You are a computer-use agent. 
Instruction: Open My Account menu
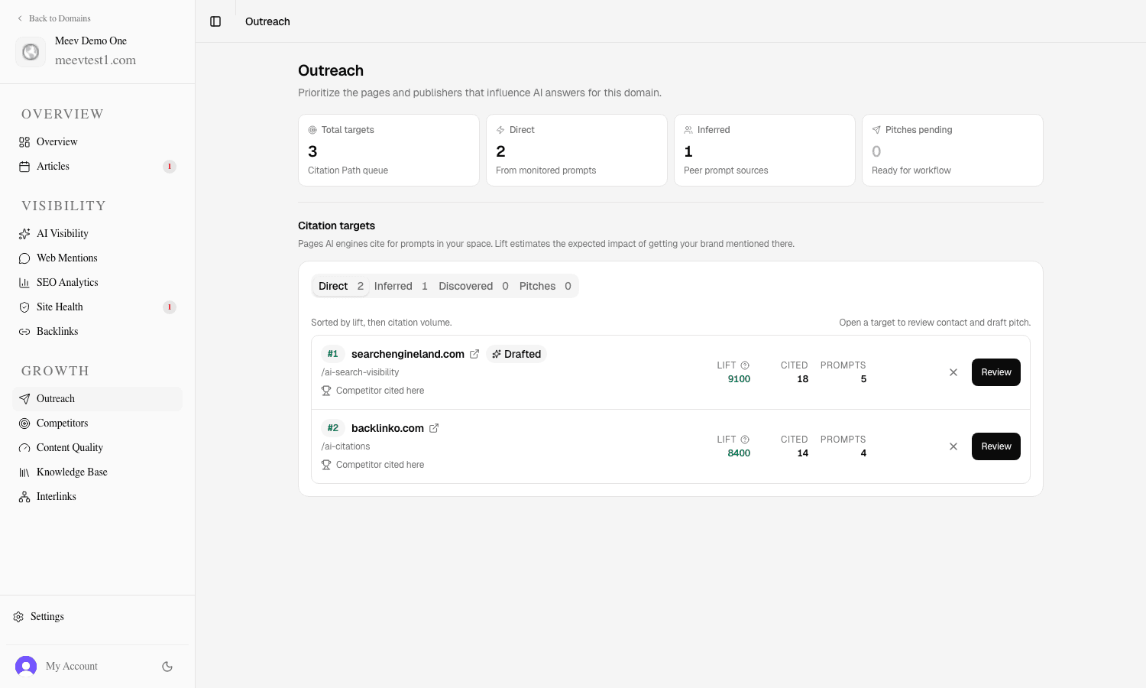coord(72,666)
